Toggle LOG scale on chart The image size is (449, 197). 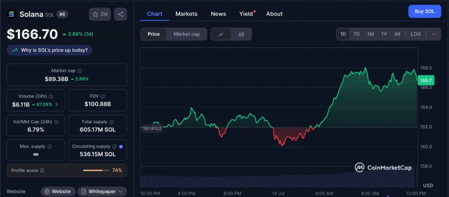(416, 34)
